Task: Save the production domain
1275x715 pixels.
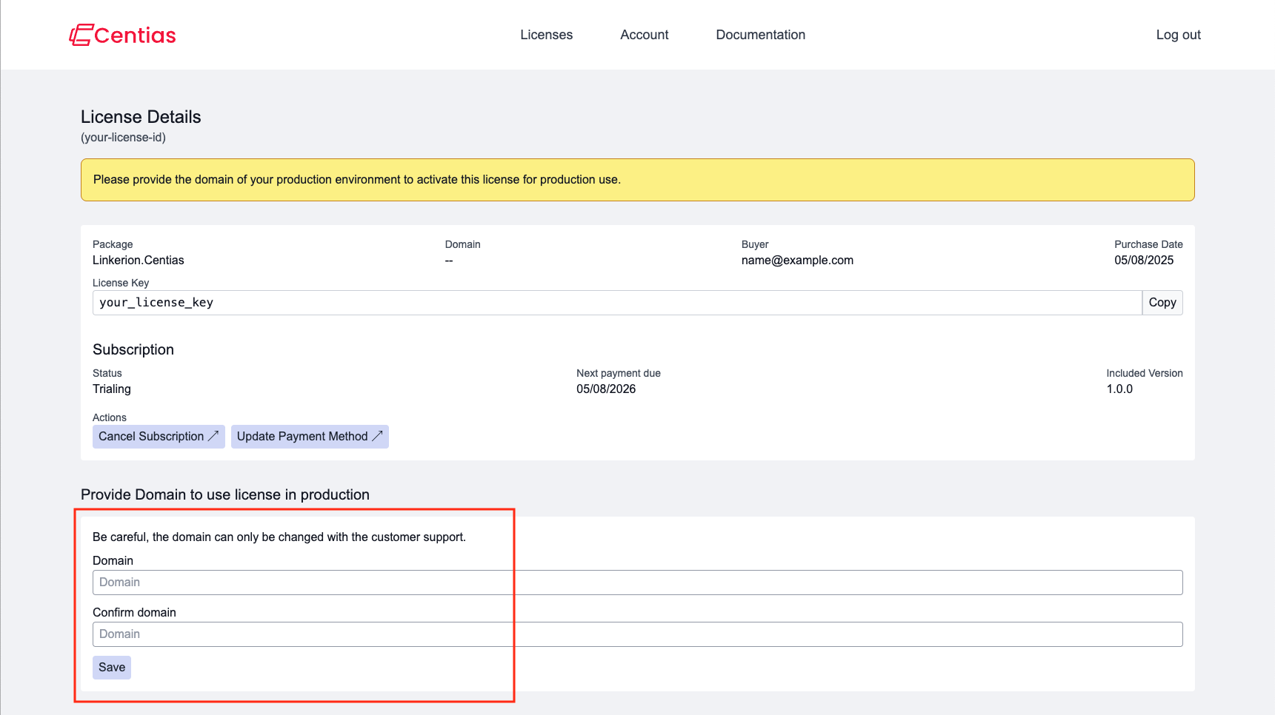Action: pos(112,668)
